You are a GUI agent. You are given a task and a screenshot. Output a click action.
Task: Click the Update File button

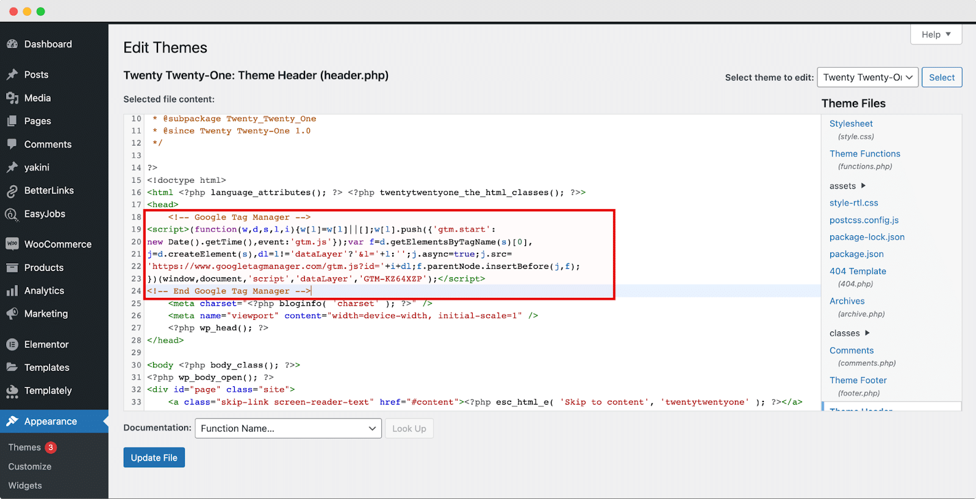(154, 458)
